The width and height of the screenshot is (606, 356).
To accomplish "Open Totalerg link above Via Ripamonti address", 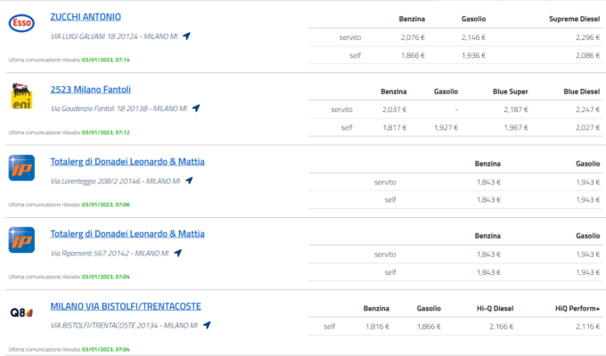I will point(127,233).
